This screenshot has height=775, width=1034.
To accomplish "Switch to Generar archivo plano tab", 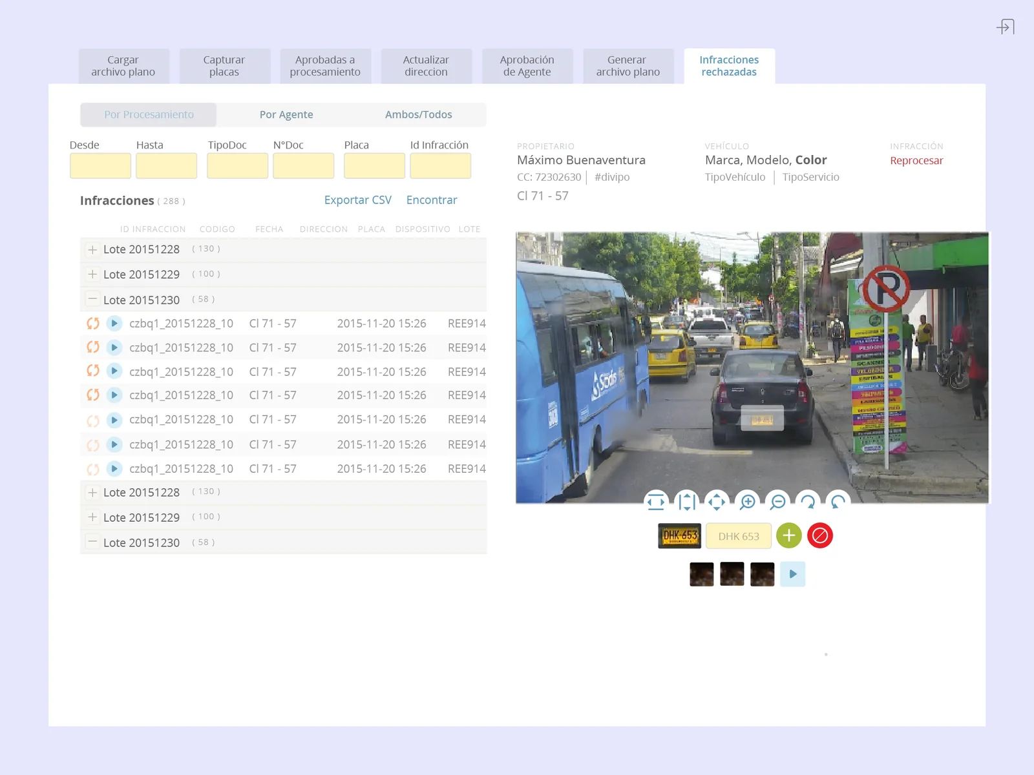I will [x=628, y=66].
